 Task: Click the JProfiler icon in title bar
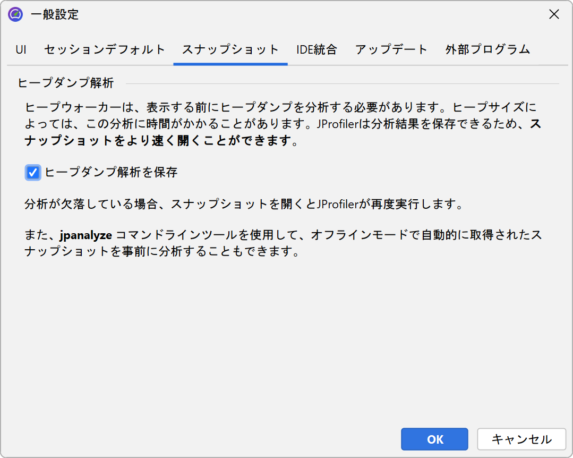pyautogui.click(x=15, y=14)
